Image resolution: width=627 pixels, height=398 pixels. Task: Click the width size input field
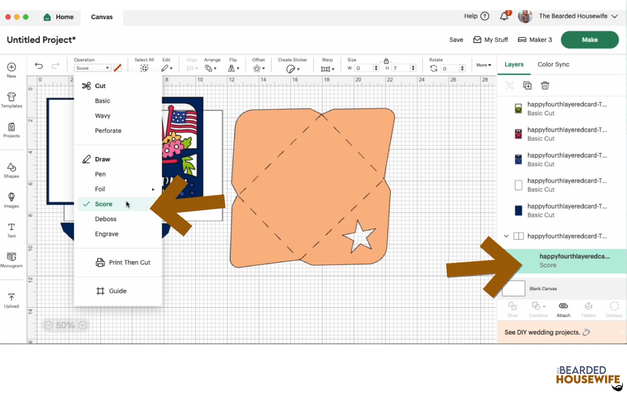coord(364,68)
